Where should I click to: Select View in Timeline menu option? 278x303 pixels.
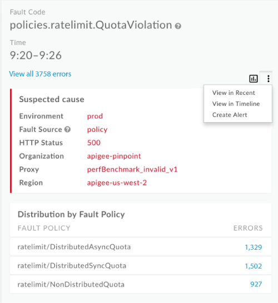point(236,104)
